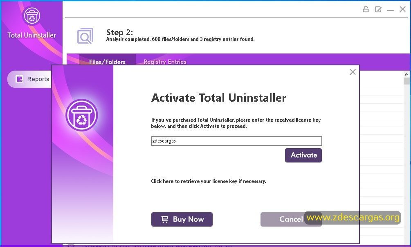This screenshot has width=411, height=247.
Task: Switch to the Registry Entries tab
Action: pyautogui.click(x=165, y=62)
